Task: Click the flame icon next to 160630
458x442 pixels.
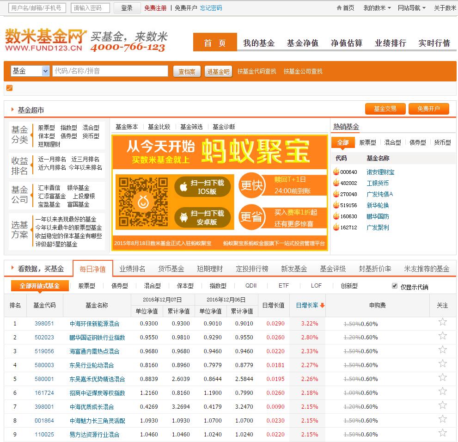Action: (x=336, y=216)
